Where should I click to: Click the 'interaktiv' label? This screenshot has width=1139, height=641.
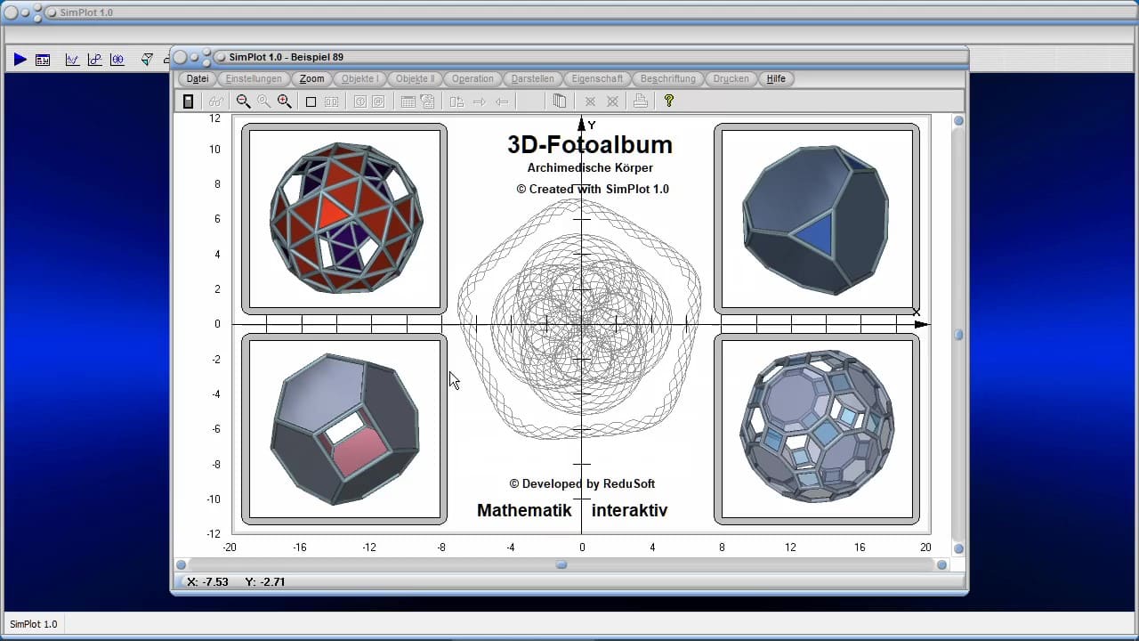629,510
